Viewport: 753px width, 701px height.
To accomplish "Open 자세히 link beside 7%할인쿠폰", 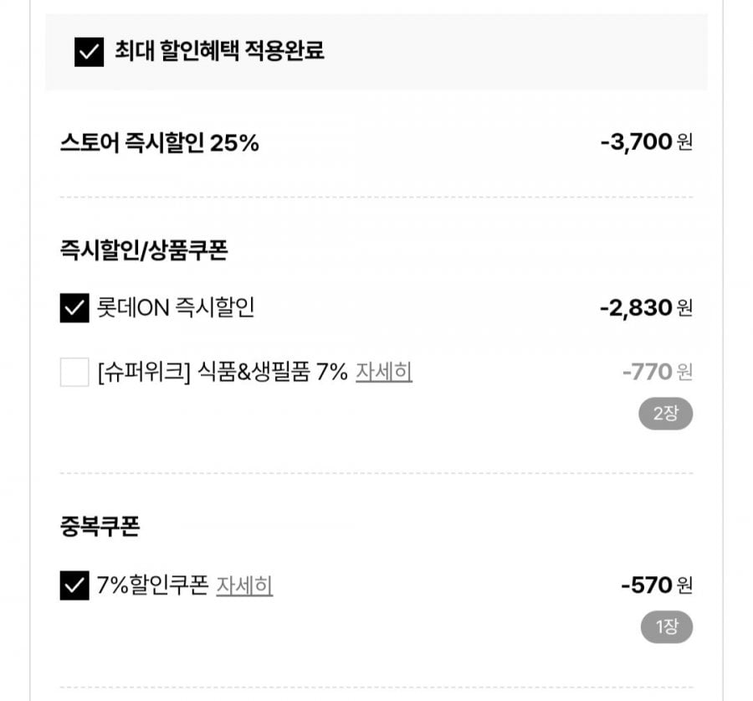I will (x=244, y=585).
